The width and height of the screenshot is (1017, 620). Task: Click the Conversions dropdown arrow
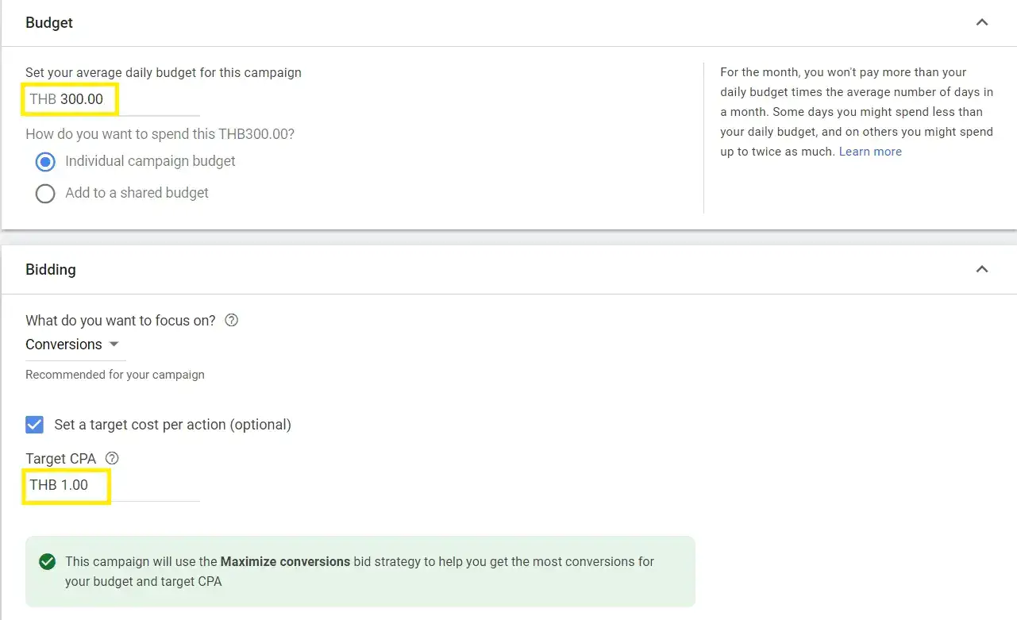tap(114, 345)
